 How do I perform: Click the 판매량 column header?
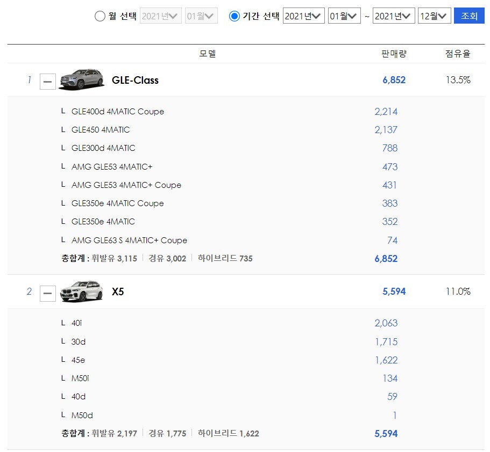(x=394, y=54)
